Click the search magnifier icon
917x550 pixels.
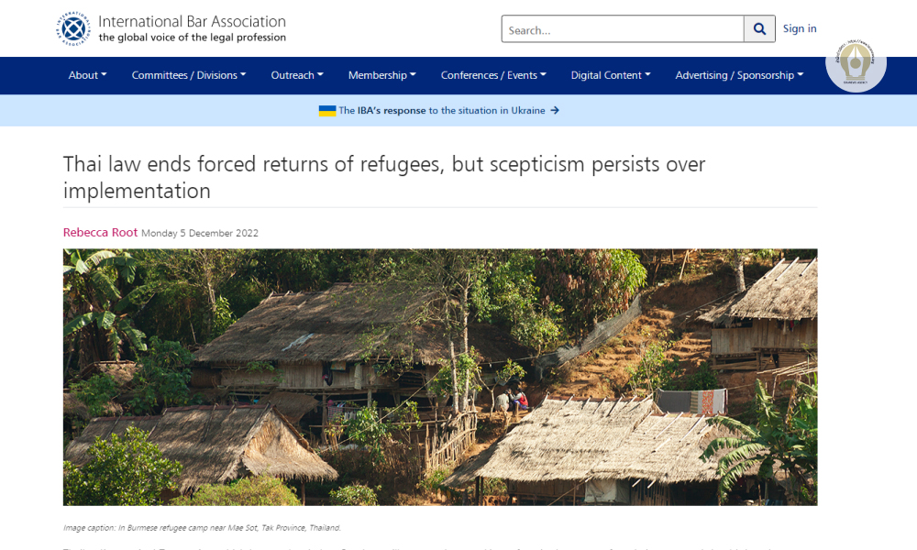[x=759, y=29]
